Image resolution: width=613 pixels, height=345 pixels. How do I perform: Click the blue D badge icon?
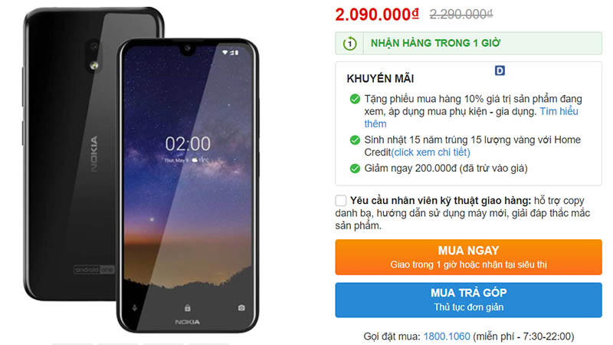[x=500, y=71]
